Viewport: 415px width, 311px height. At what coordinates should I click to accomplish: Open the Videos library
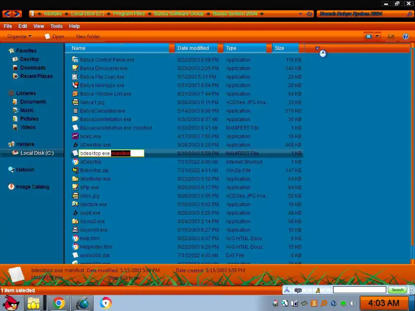28,127
